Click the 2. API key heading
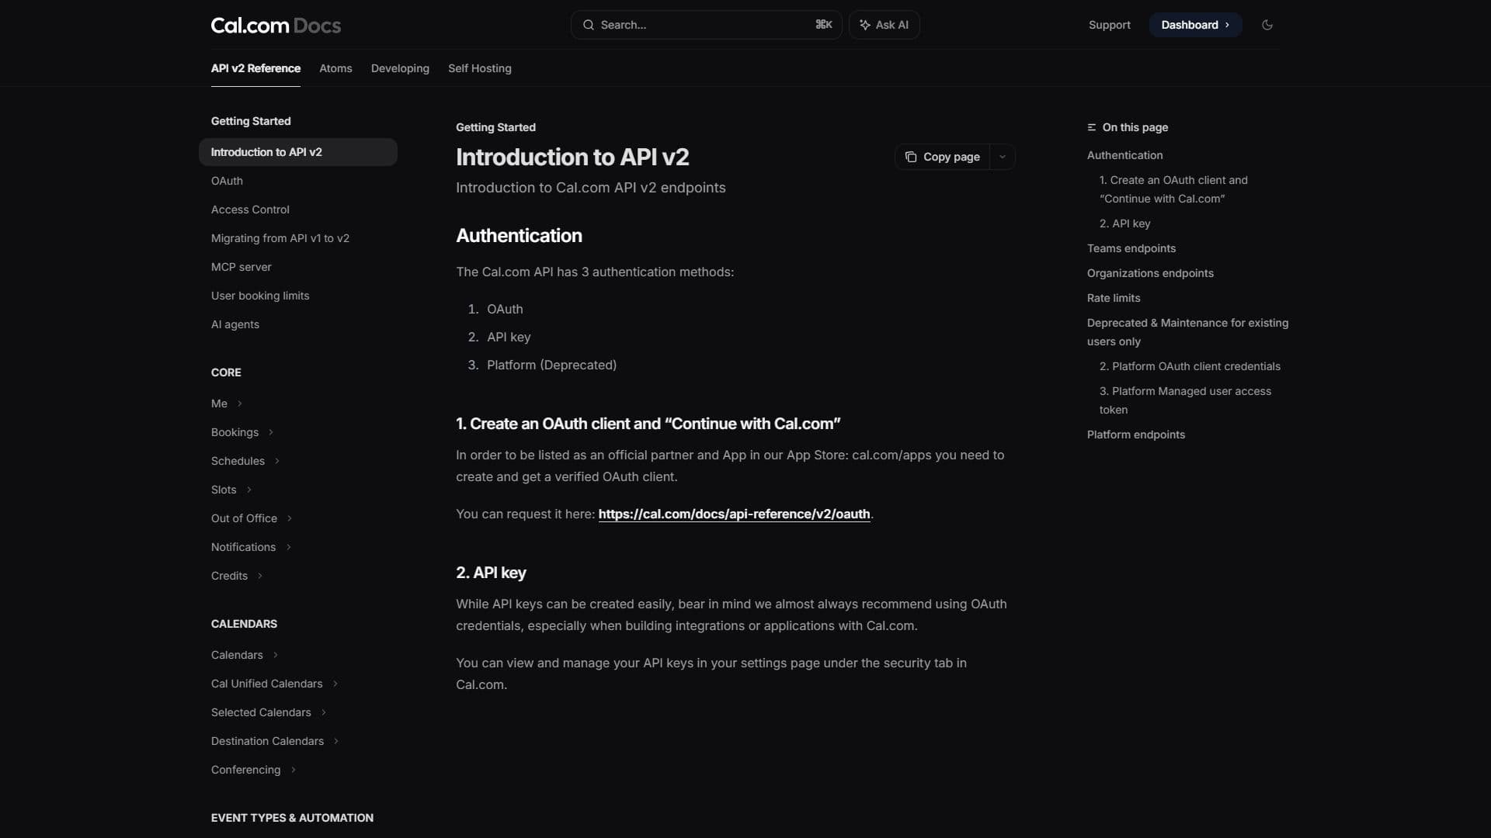The width and height of the screenshot is (1491, 838). (491, 573)
